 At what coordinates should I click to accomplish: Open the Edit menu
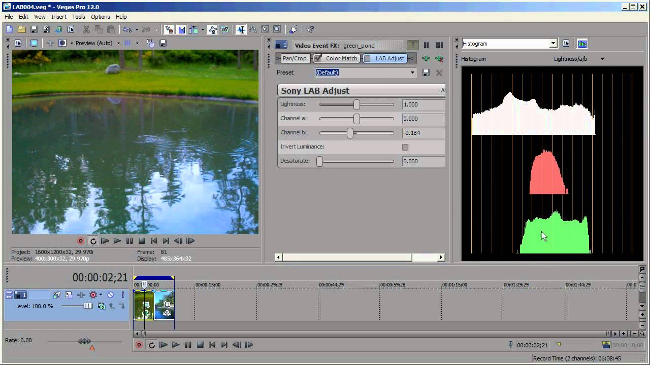click(x=24, y=17)
